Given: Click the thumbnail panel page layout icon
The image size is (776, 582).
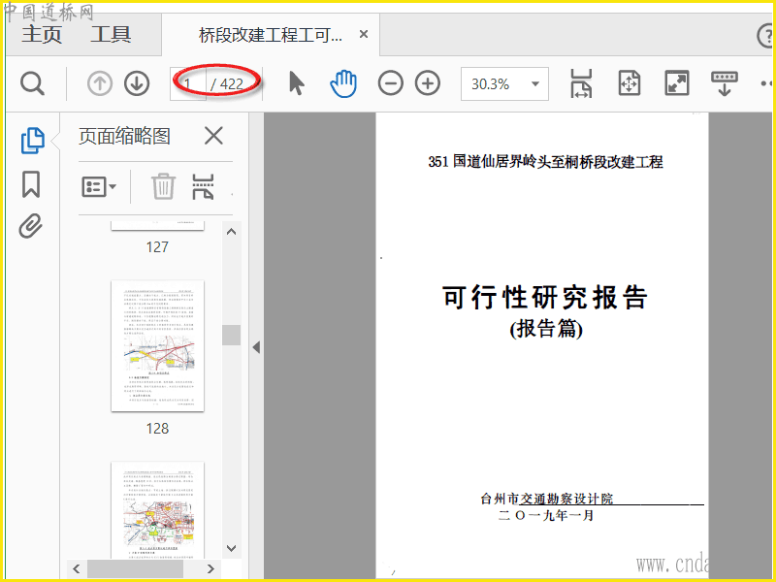Looking at the screenshot, I should tap(203, 186).
